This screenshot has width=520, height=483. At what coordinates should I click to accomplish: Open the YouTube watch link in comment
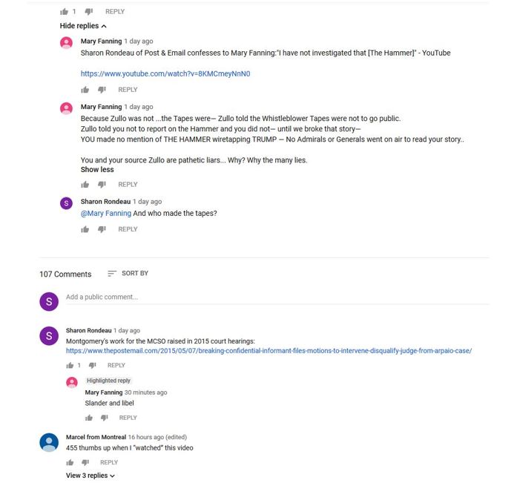pyautogui.click(x=165, y=74)
